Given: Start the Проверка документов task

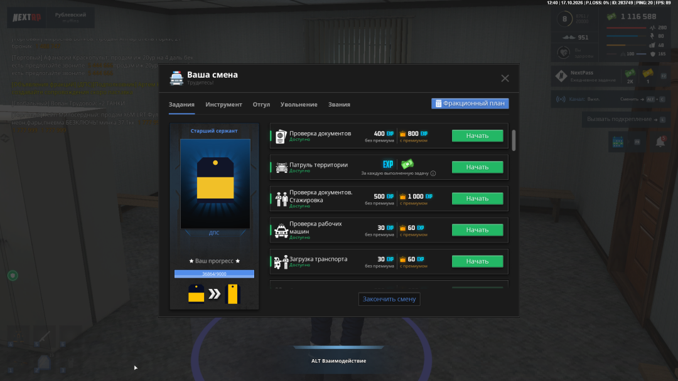Looking at the screenshot, I should pyautogui.click(x=477, y=136).
